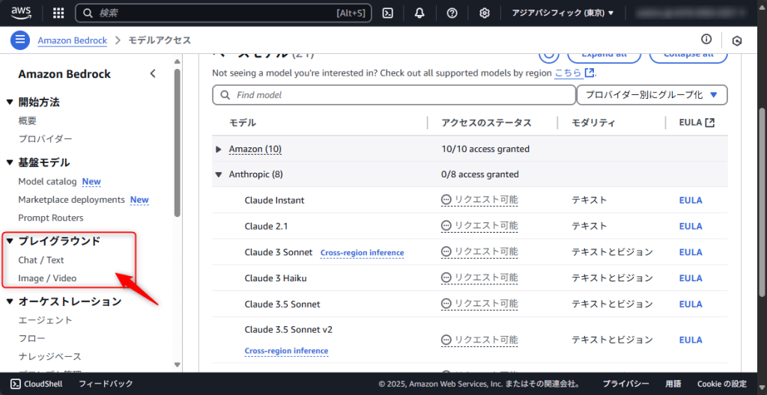Open EULA link for Claude 3 Sonnet

691,252
